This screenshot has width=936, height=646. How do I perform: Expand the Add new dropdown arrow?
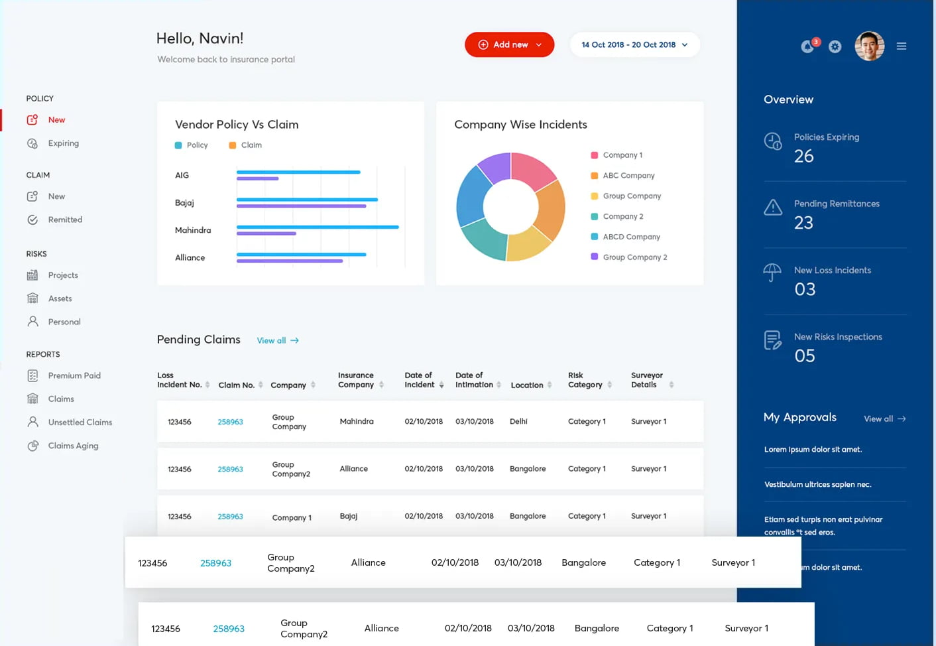click(x=538, y=44)
